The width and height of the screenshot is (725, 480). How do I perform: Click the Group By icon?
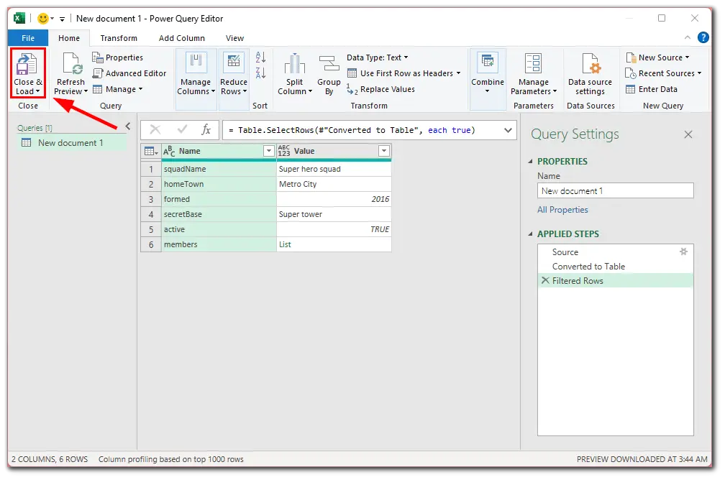click(329, 64)
